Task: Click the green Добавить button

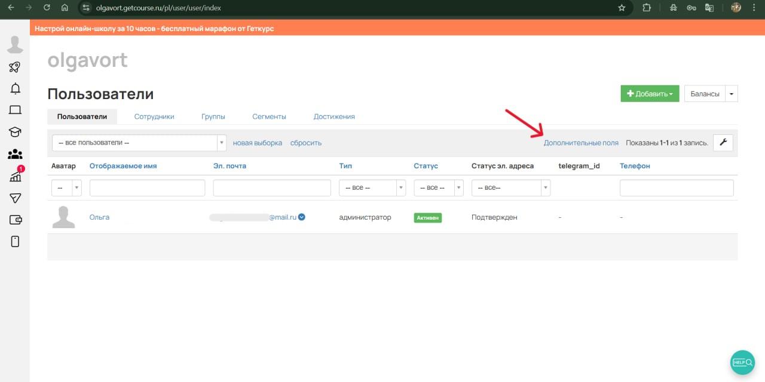Action: [x=649, y=94]
